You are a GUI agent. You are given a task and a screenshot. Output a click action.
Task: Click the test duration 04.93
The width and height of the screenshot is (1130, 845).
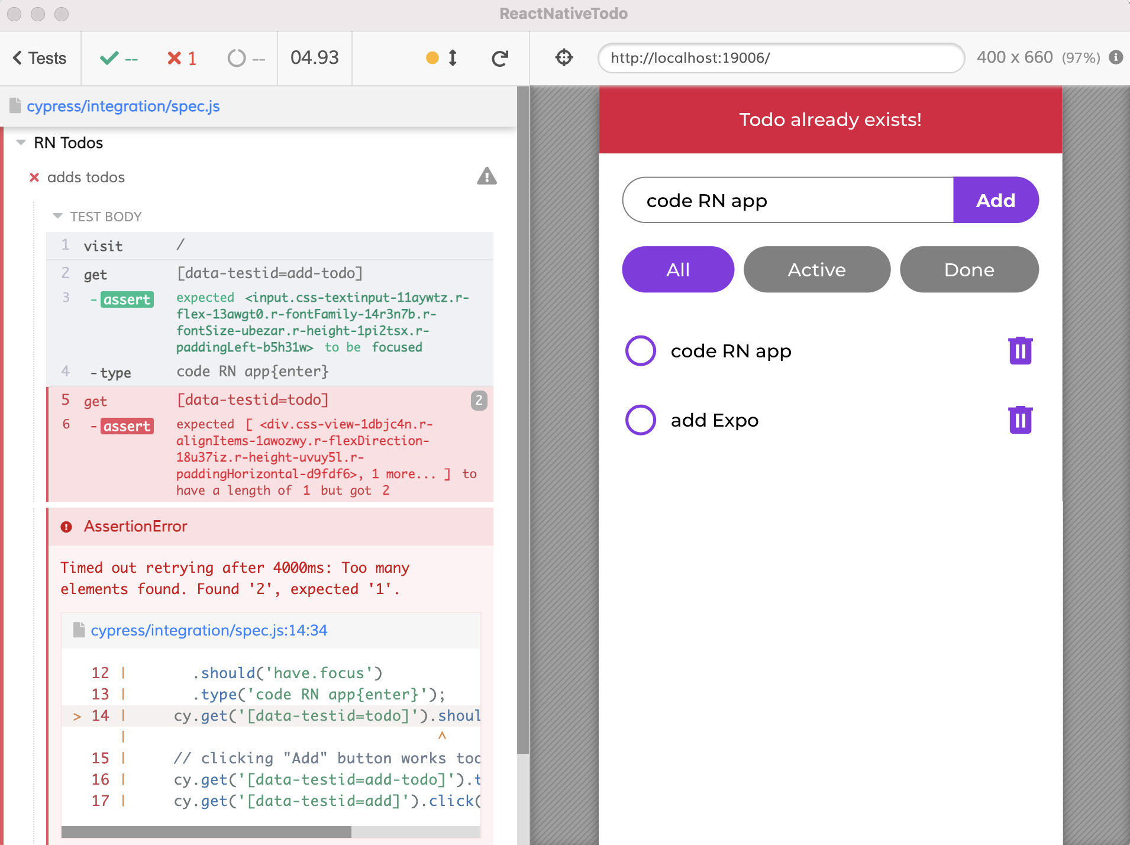pos(315,57)
